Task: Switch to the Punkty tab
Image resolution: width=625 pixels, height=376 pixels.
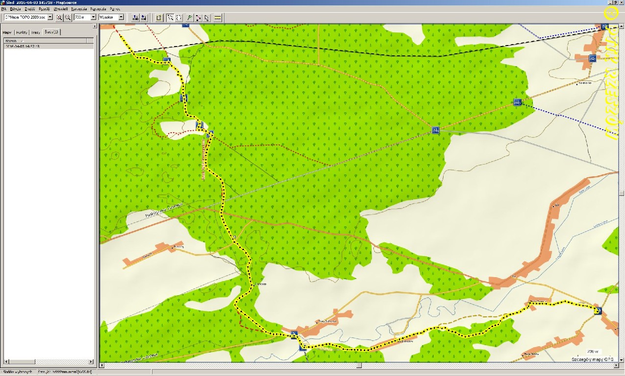Action: [22, 32]
